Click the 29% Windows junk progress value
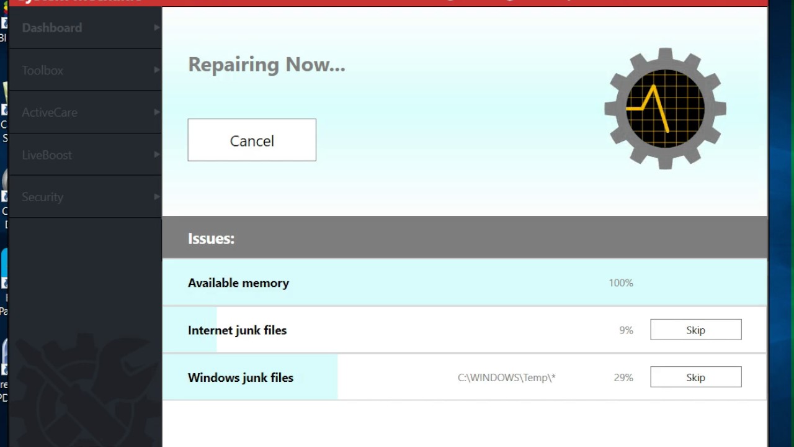Viewport: 794px width, 447px height. tap(623, 377)
